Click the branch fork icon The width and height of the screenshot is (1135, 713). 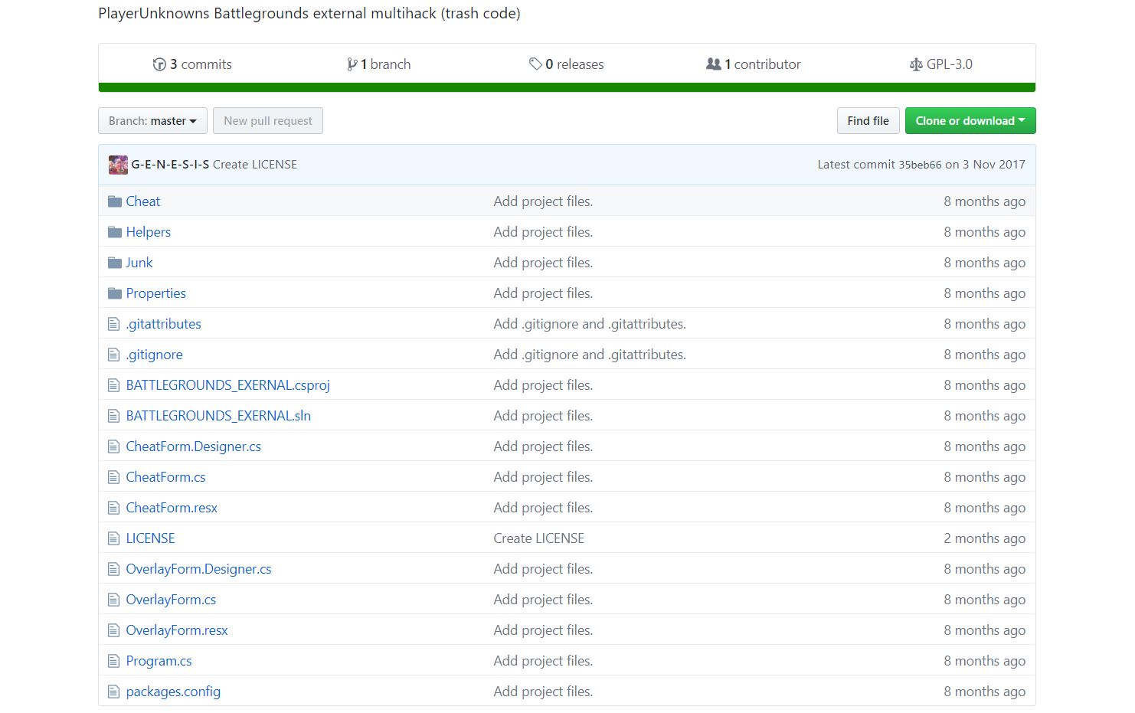[352, 64]
